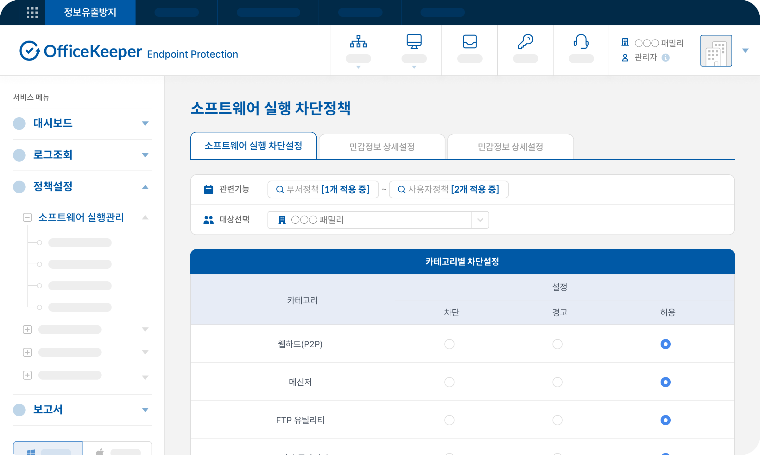Select 허용 radio for FTP 유틸리티
Viewport: 760px width, 455px height.
click(x=665, y=420)
